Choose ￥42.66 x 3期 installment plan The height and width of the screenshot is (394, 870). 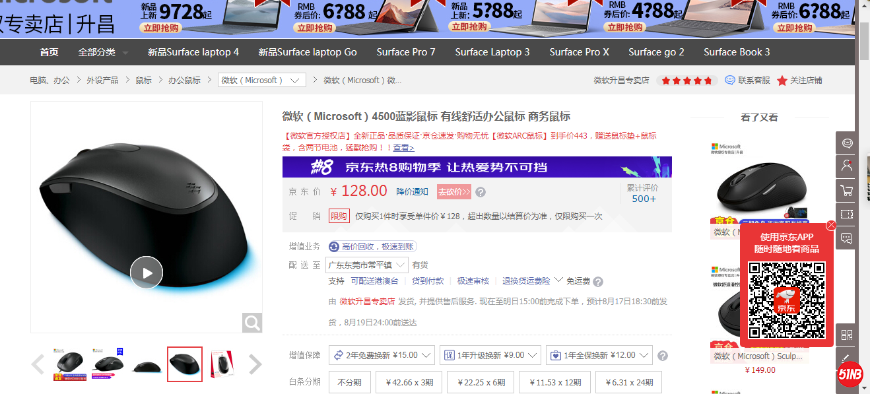tap(409, 382)
